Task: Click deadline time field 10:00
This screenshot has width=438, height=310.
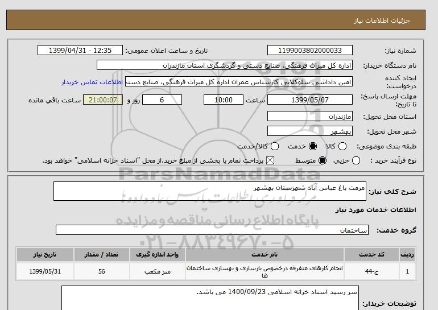Action: click(224, 100)
